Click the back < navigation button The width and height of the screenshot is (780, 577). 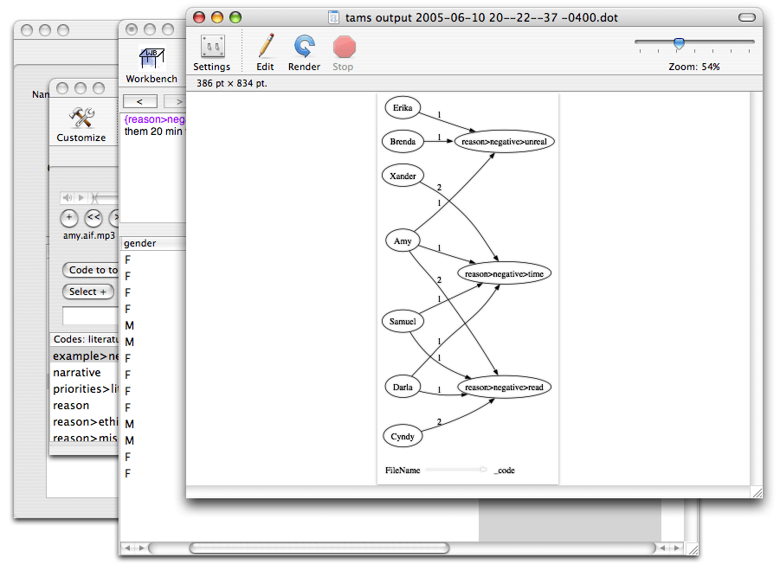coord(139,101)
